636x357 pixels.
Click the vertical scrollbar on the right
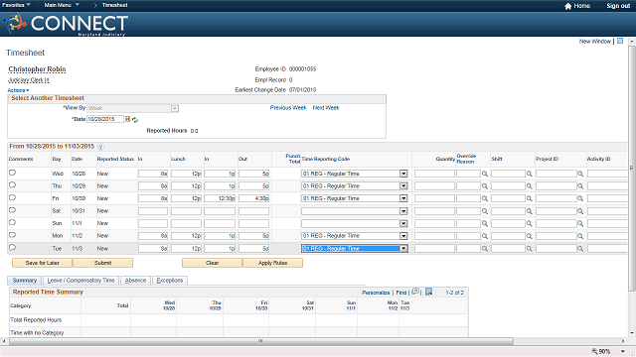(x=631, y=170)
